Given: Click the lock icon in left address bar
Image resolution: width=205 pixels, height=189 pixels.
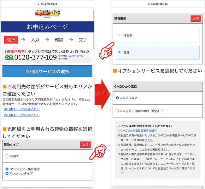Looking at the screenshot, I should coord(38,4).
